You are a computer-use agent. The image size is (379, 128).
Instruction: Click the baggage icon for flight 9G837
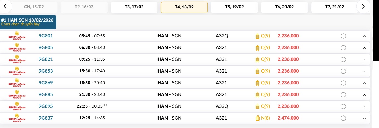(x=257, y=118)
